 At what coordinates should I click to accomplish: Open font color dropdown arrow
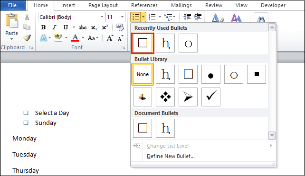tap(83, 38)
